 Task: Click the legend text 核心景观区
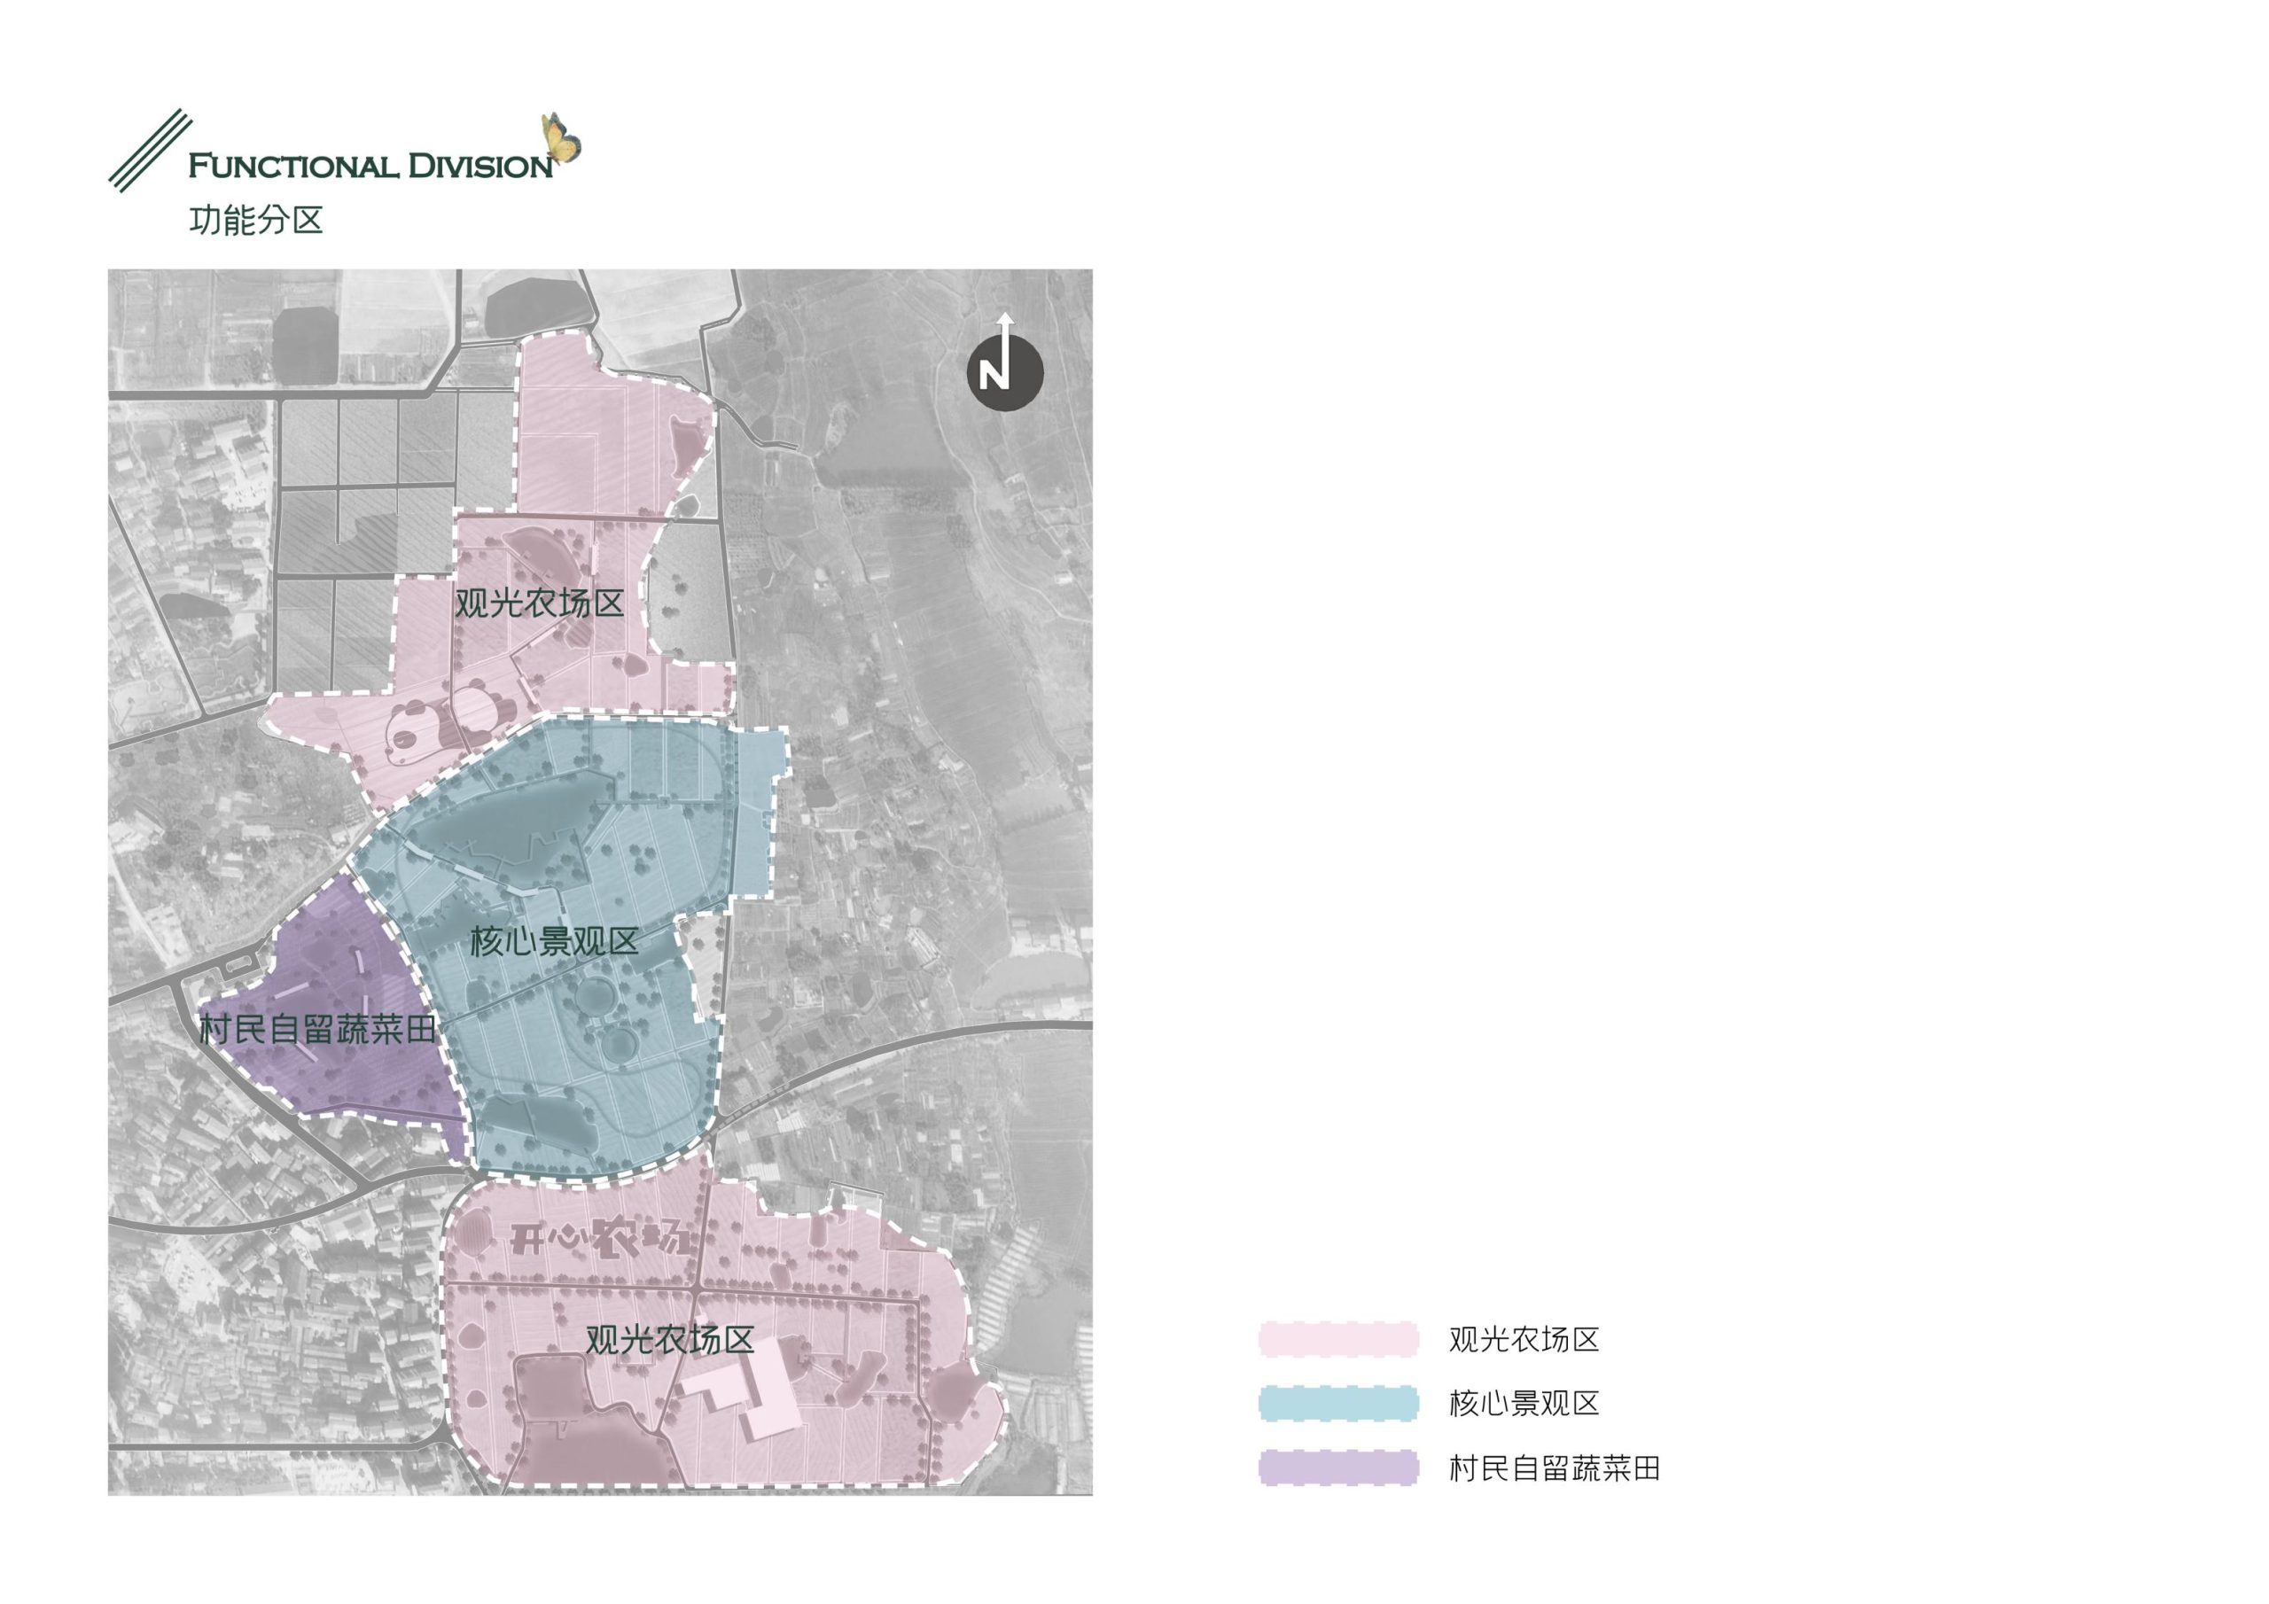tap(1524, 1404)
